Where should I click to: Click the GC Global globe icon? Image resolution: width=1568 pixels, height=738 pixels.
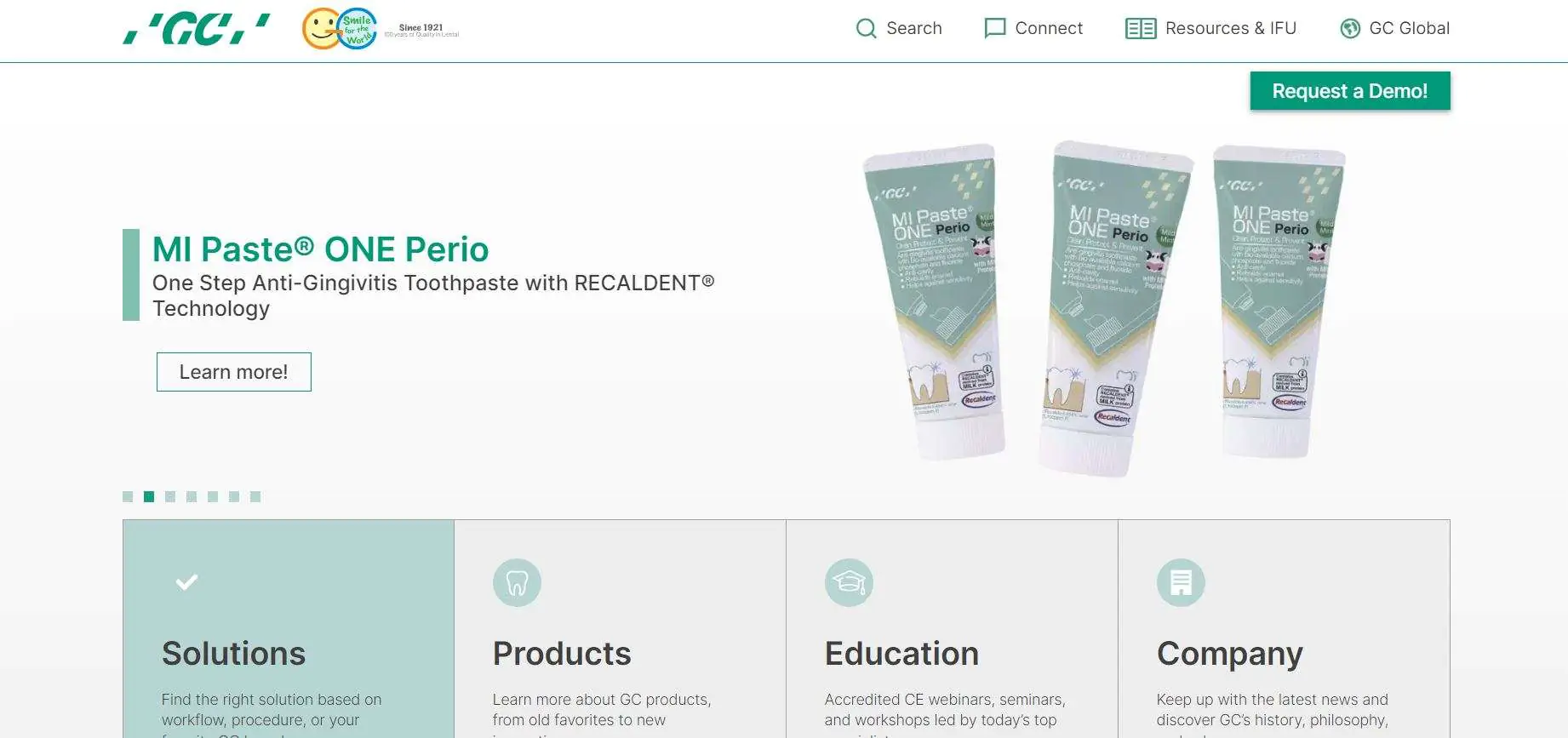click(1350, 28)
